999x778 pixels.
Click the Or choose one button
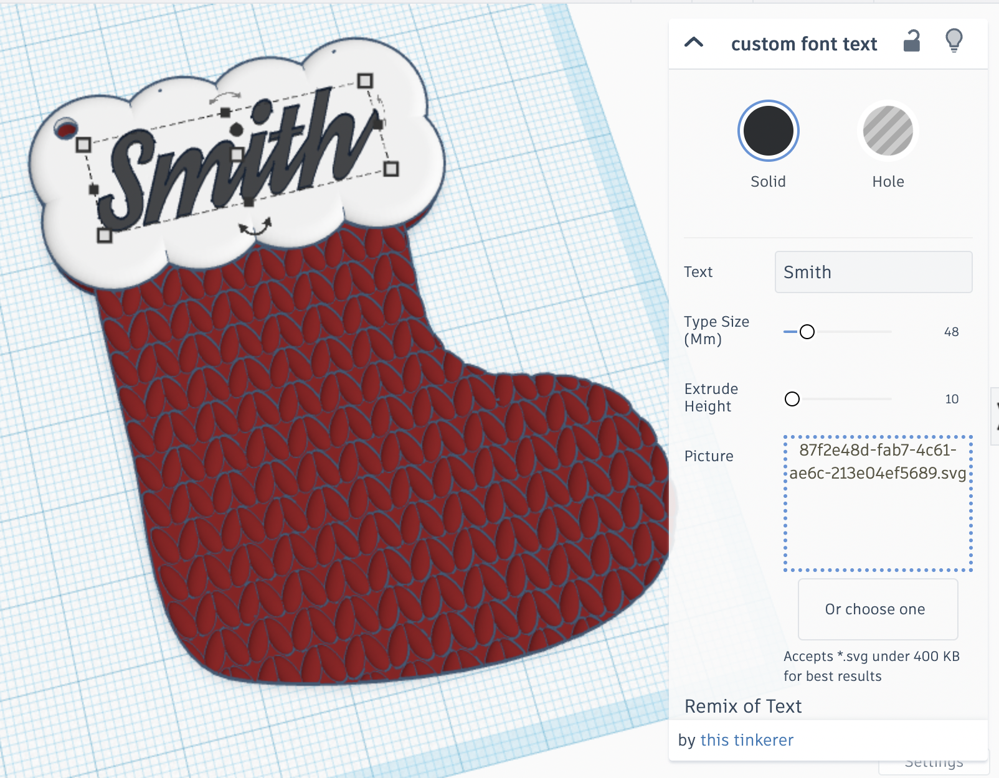pyautogui.click(x=878, y=609)
